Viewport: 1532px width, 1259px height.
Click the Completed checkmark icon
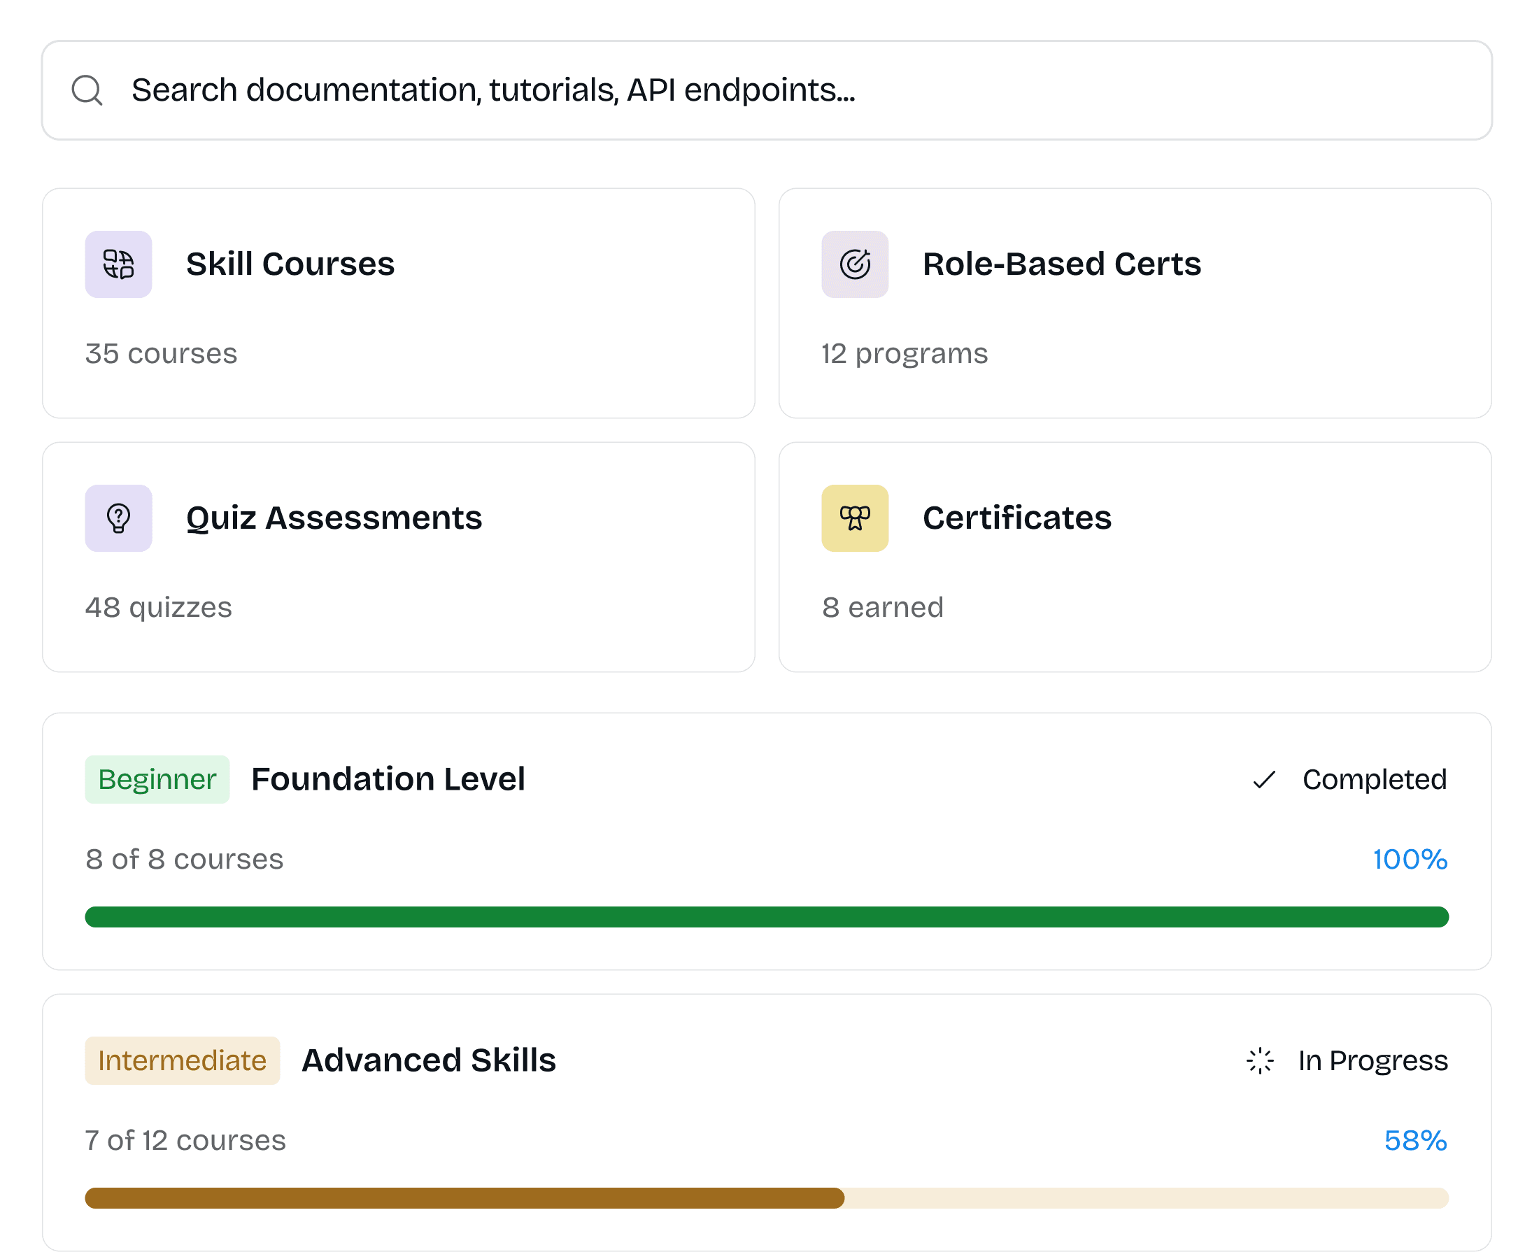1263,780
